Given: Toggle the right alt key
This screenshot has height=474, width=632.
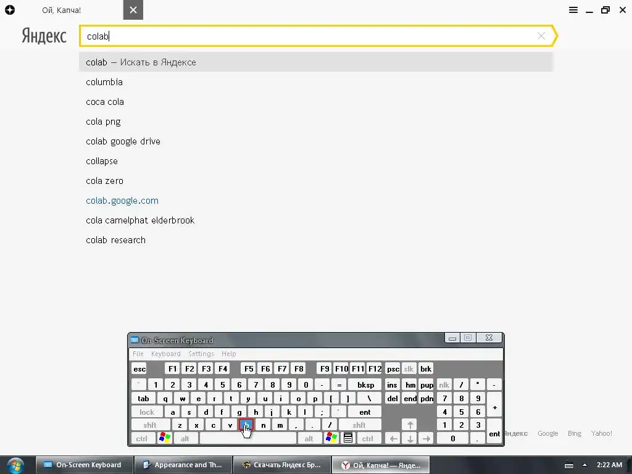Looking at the screenshot, I should point(309,438).
